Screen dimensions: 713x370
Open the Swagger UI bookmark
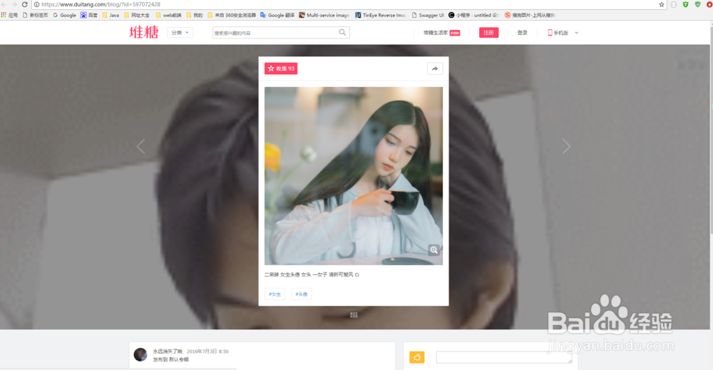click(427, 15)
